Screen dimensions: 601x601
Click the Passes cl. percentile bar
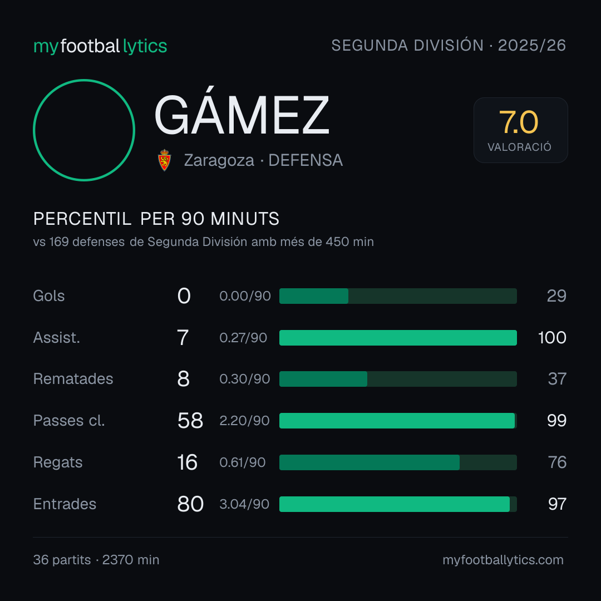398,421
